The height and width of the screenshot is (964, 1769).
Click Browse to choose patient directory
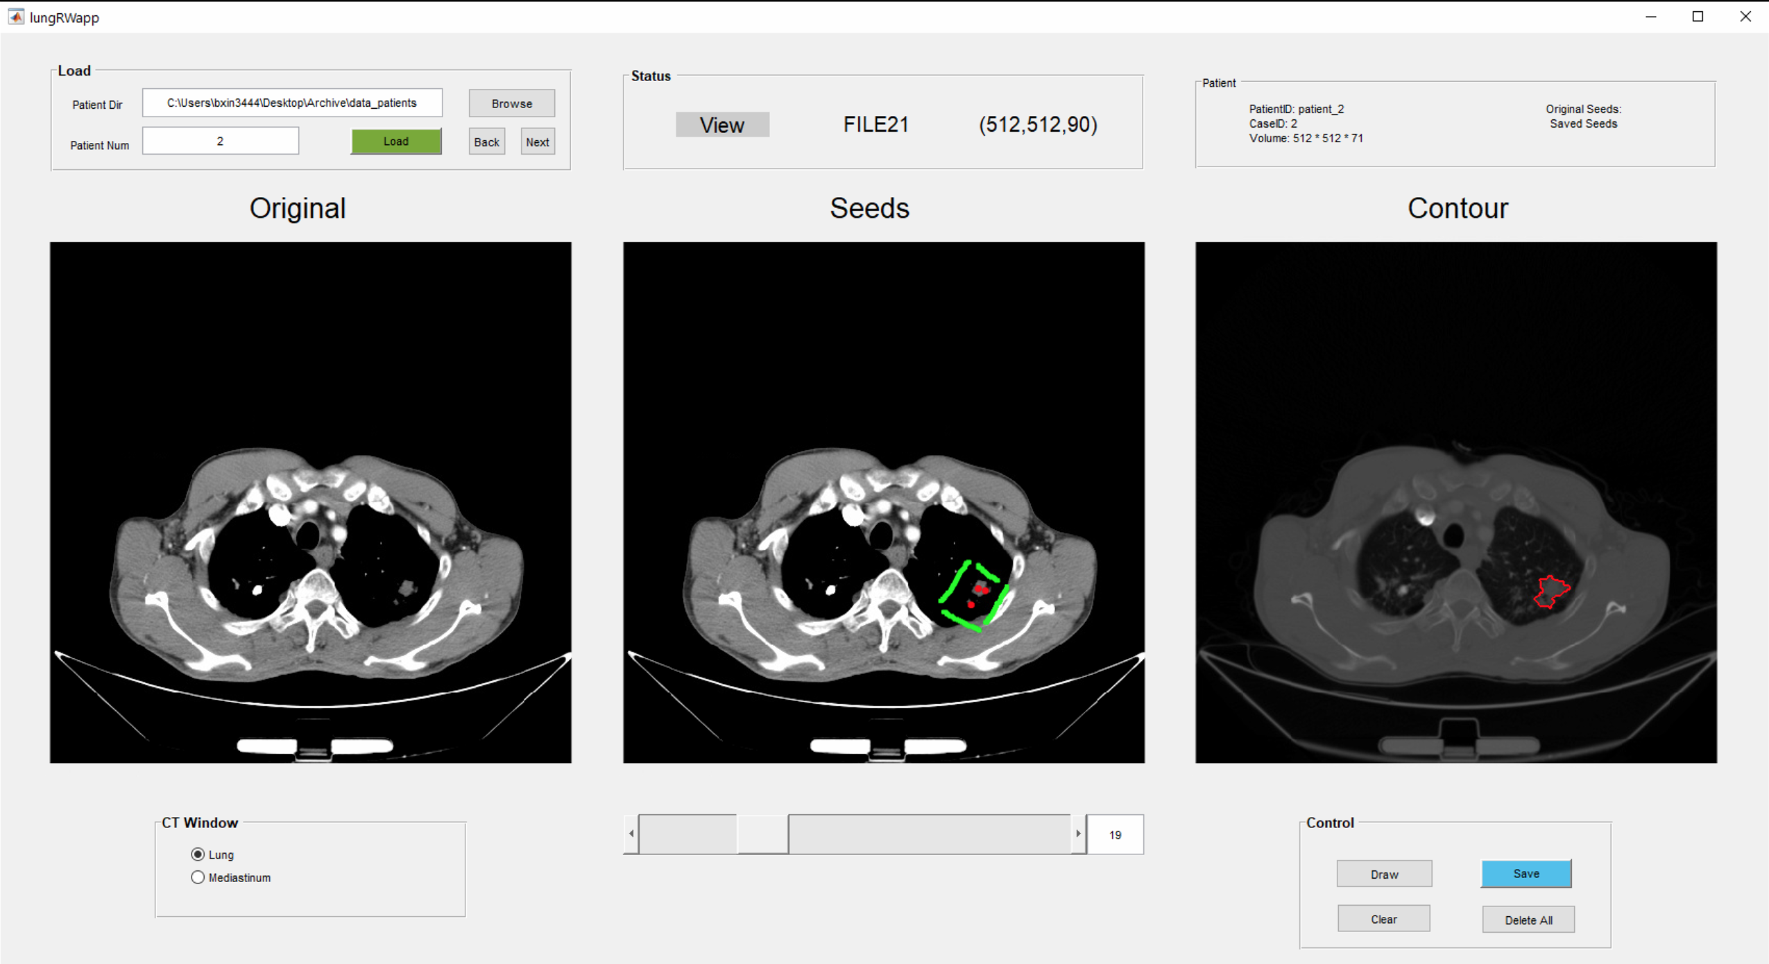(511, 103)
